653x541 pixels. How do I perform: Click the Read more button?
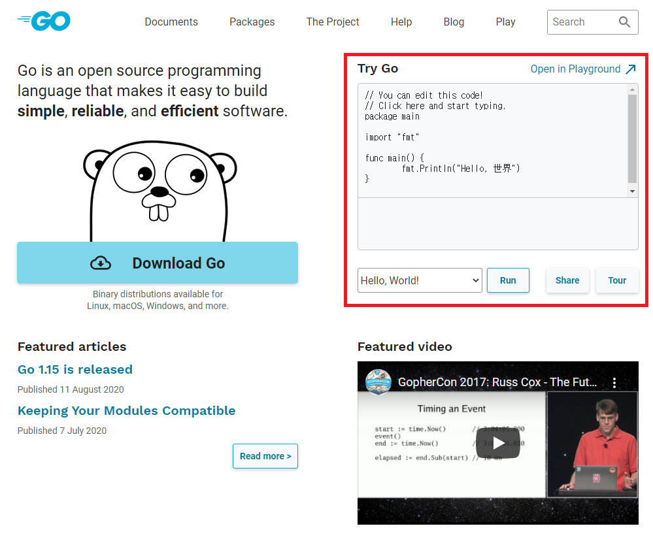click(x=265, y=456)
